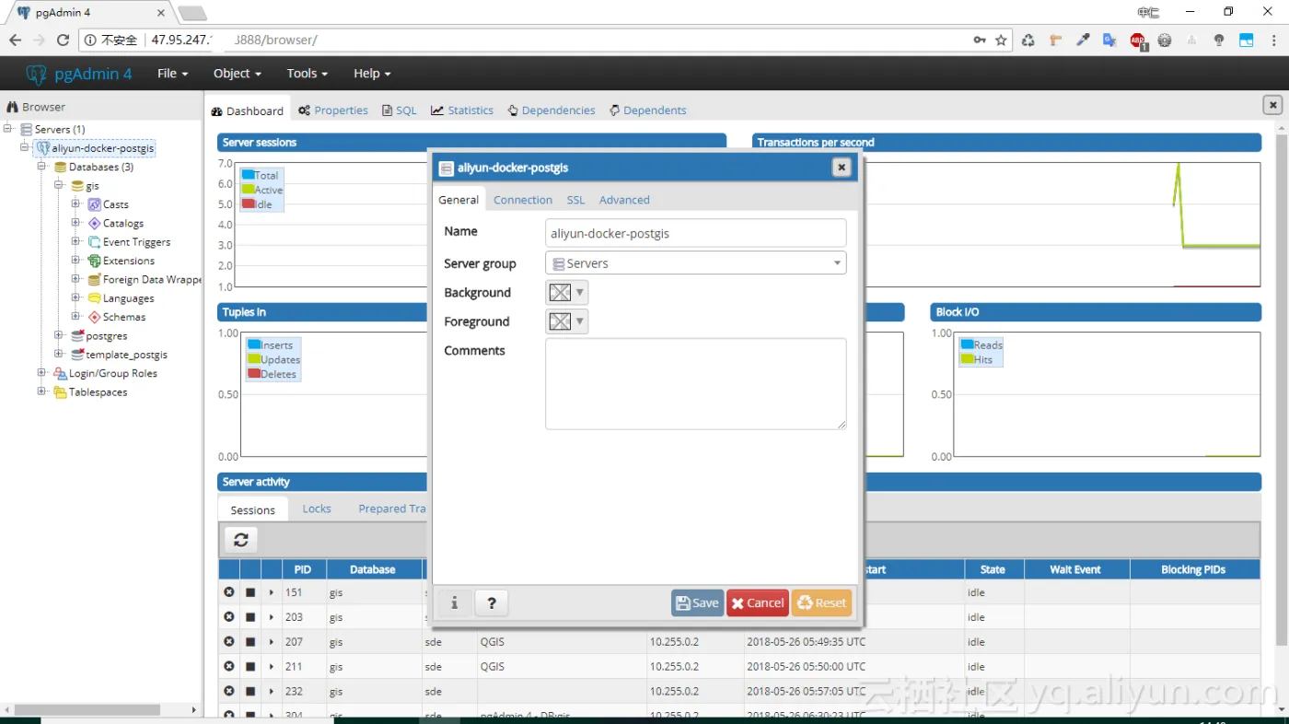Click the browser reload page button

tap(63, 41)
